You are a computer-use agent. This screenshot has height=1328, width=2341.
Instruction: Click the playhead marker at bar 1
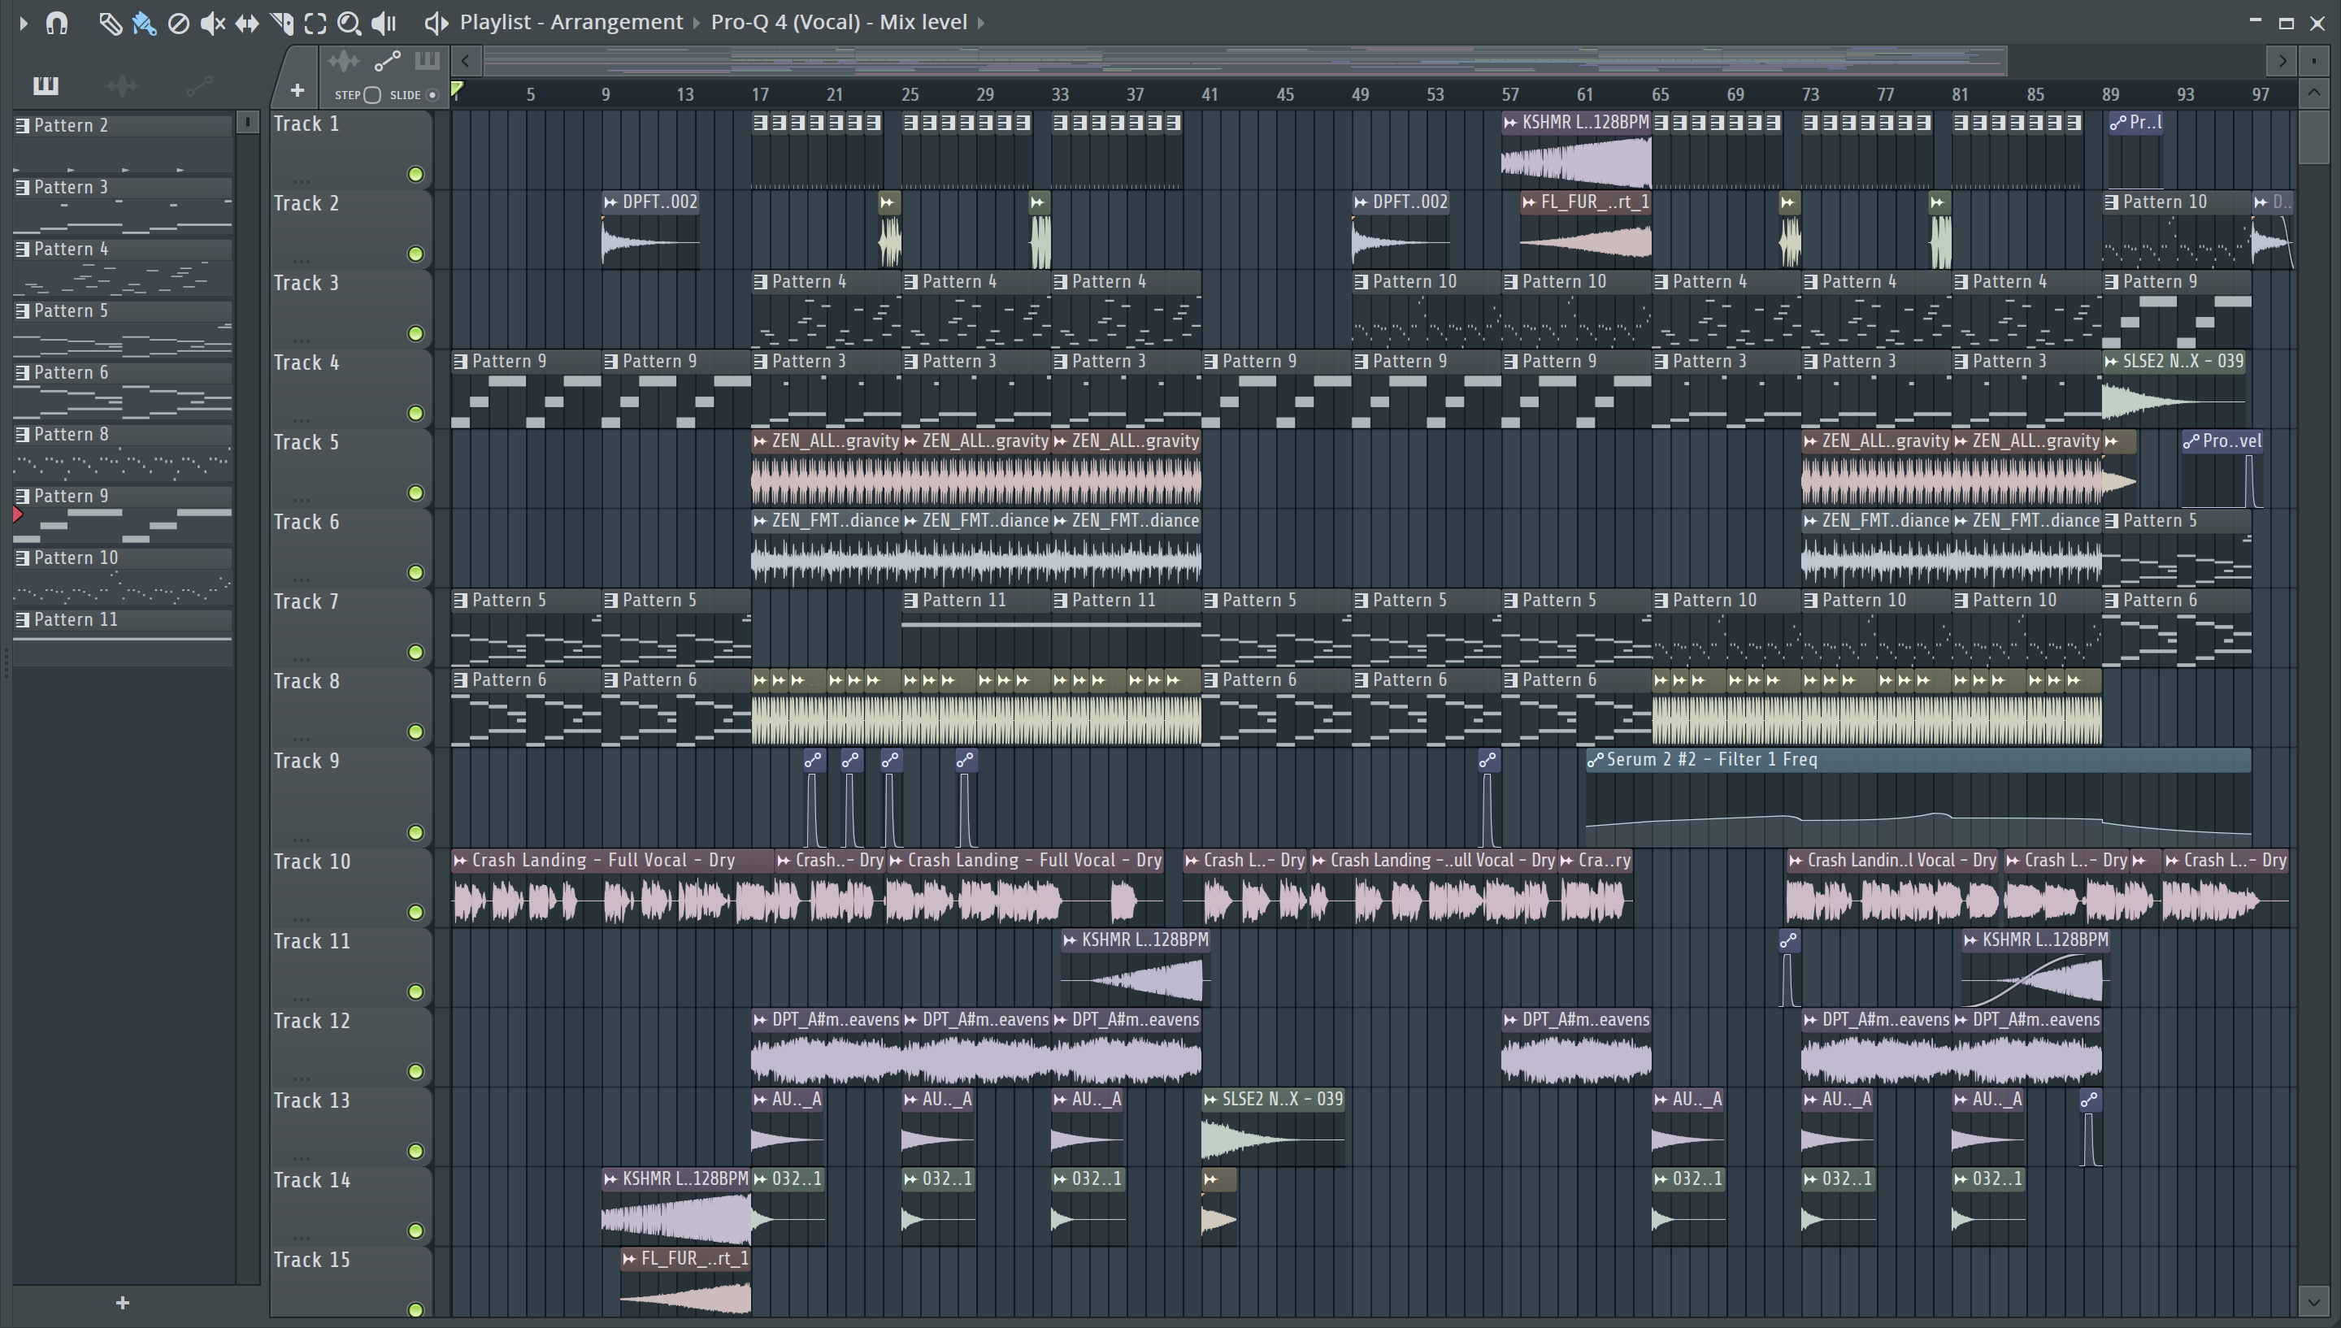(458, 89)
